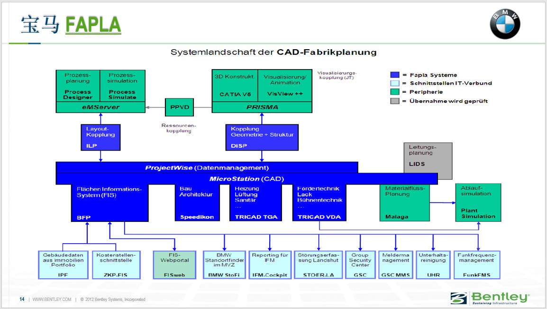Select the Kopplung Geometrie + Struktur DISP box

262,137
